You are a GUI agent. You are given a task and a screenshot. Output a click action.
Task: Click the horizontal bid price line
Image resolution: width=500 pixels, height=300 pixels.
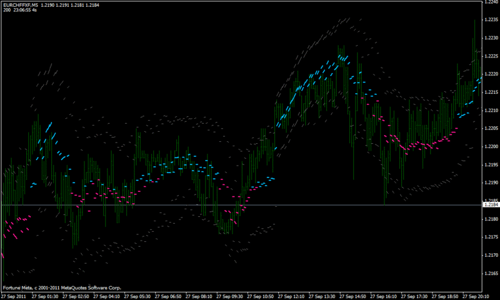click(241, 204)
